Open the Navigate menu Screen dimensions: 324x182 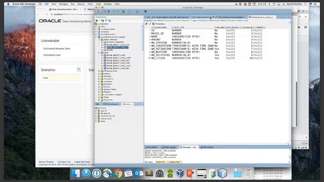pos(63,4)
